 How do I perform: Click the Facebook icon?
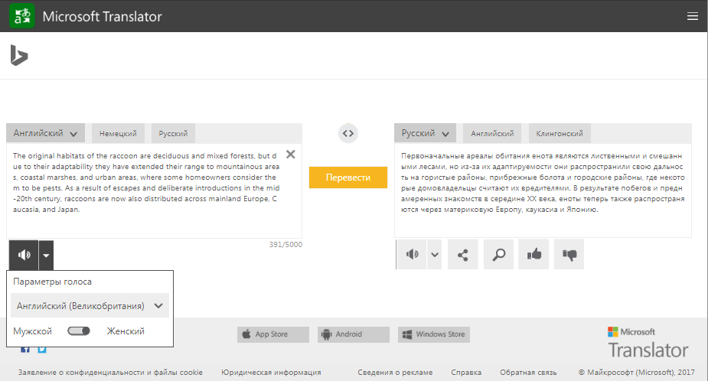click(x=25, y=350)
